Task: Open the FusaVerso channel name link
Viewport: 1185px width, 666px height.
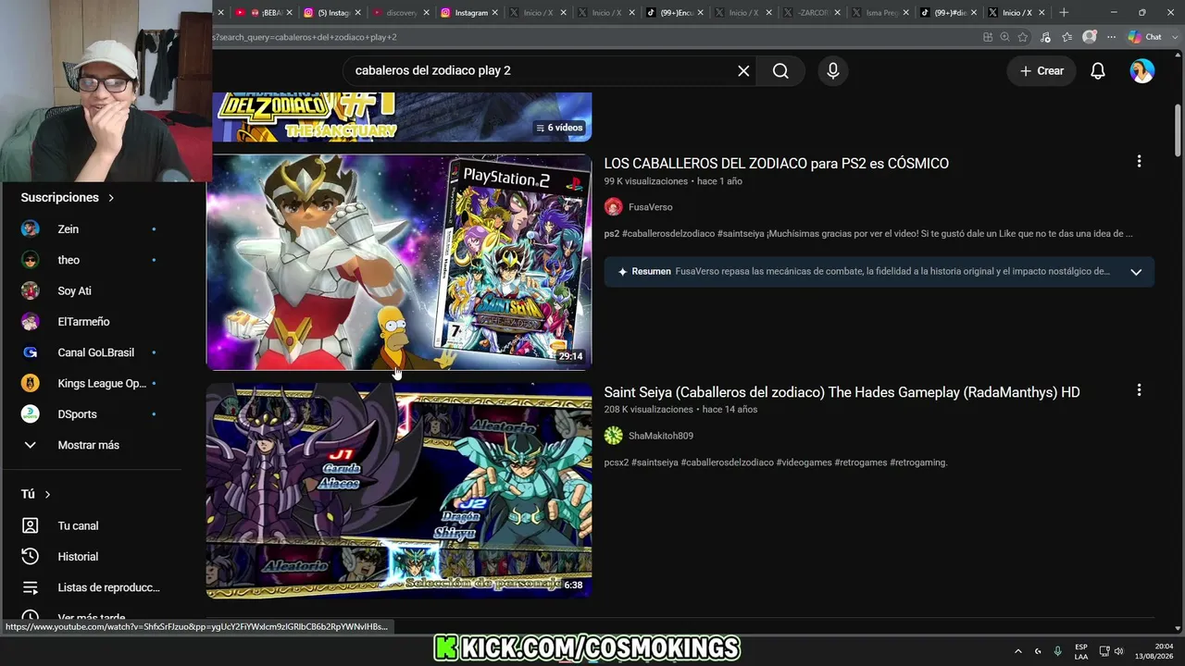Action: pyautogui.click(x=651, y=207)
